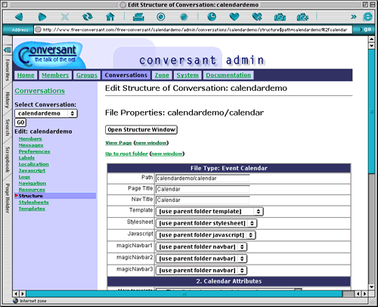Image resolution: width=378 pixels, height=307 pixels.
Task: Open the Search side tab
Action: click(8, 128)
